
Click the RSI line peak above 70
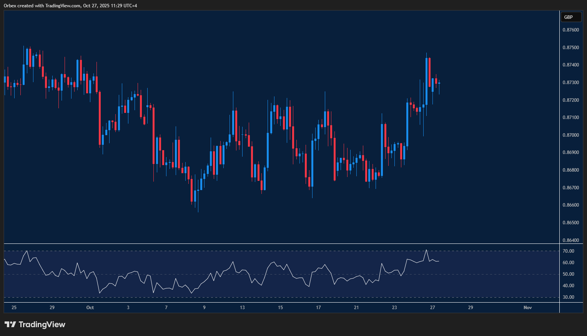point(427,250)
